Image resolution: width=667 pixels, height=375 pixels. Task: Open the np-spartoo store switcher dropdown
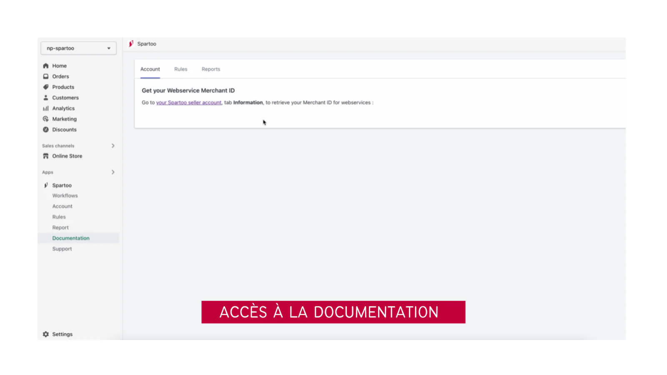point(78,48)
